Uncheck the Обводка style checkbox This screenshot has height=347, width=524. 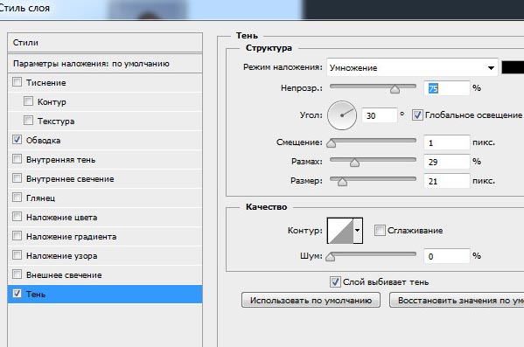[17, 140]
